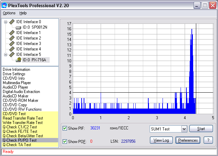This screenshot has width=218, height=156.
Task: Open CD/DVD Info
Action: (14, 78)
